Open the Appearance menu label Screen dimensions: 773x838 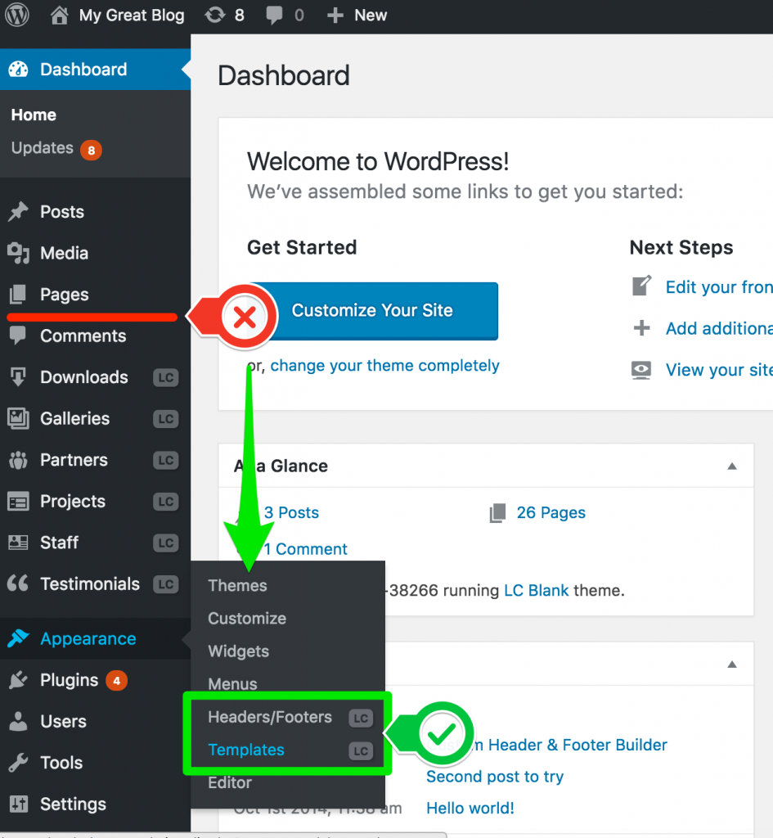pos(88,638)
